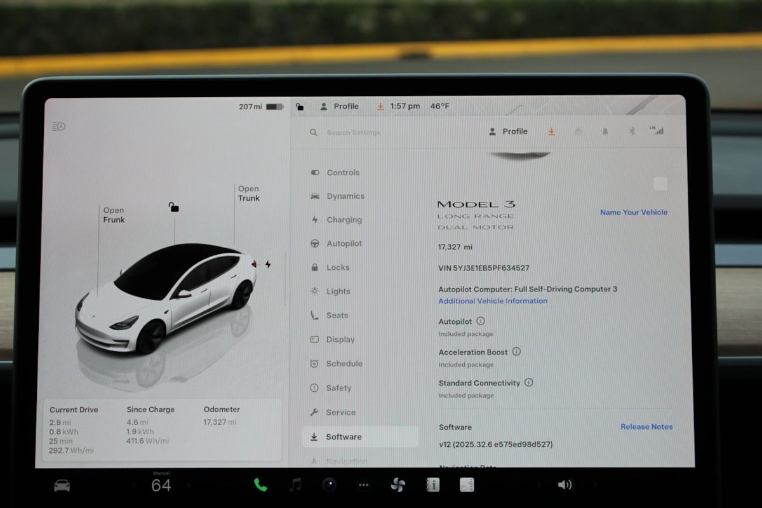Launch the dashcam camera app
The width and height of the screenshot is (762, 508).
pos(329,485)
